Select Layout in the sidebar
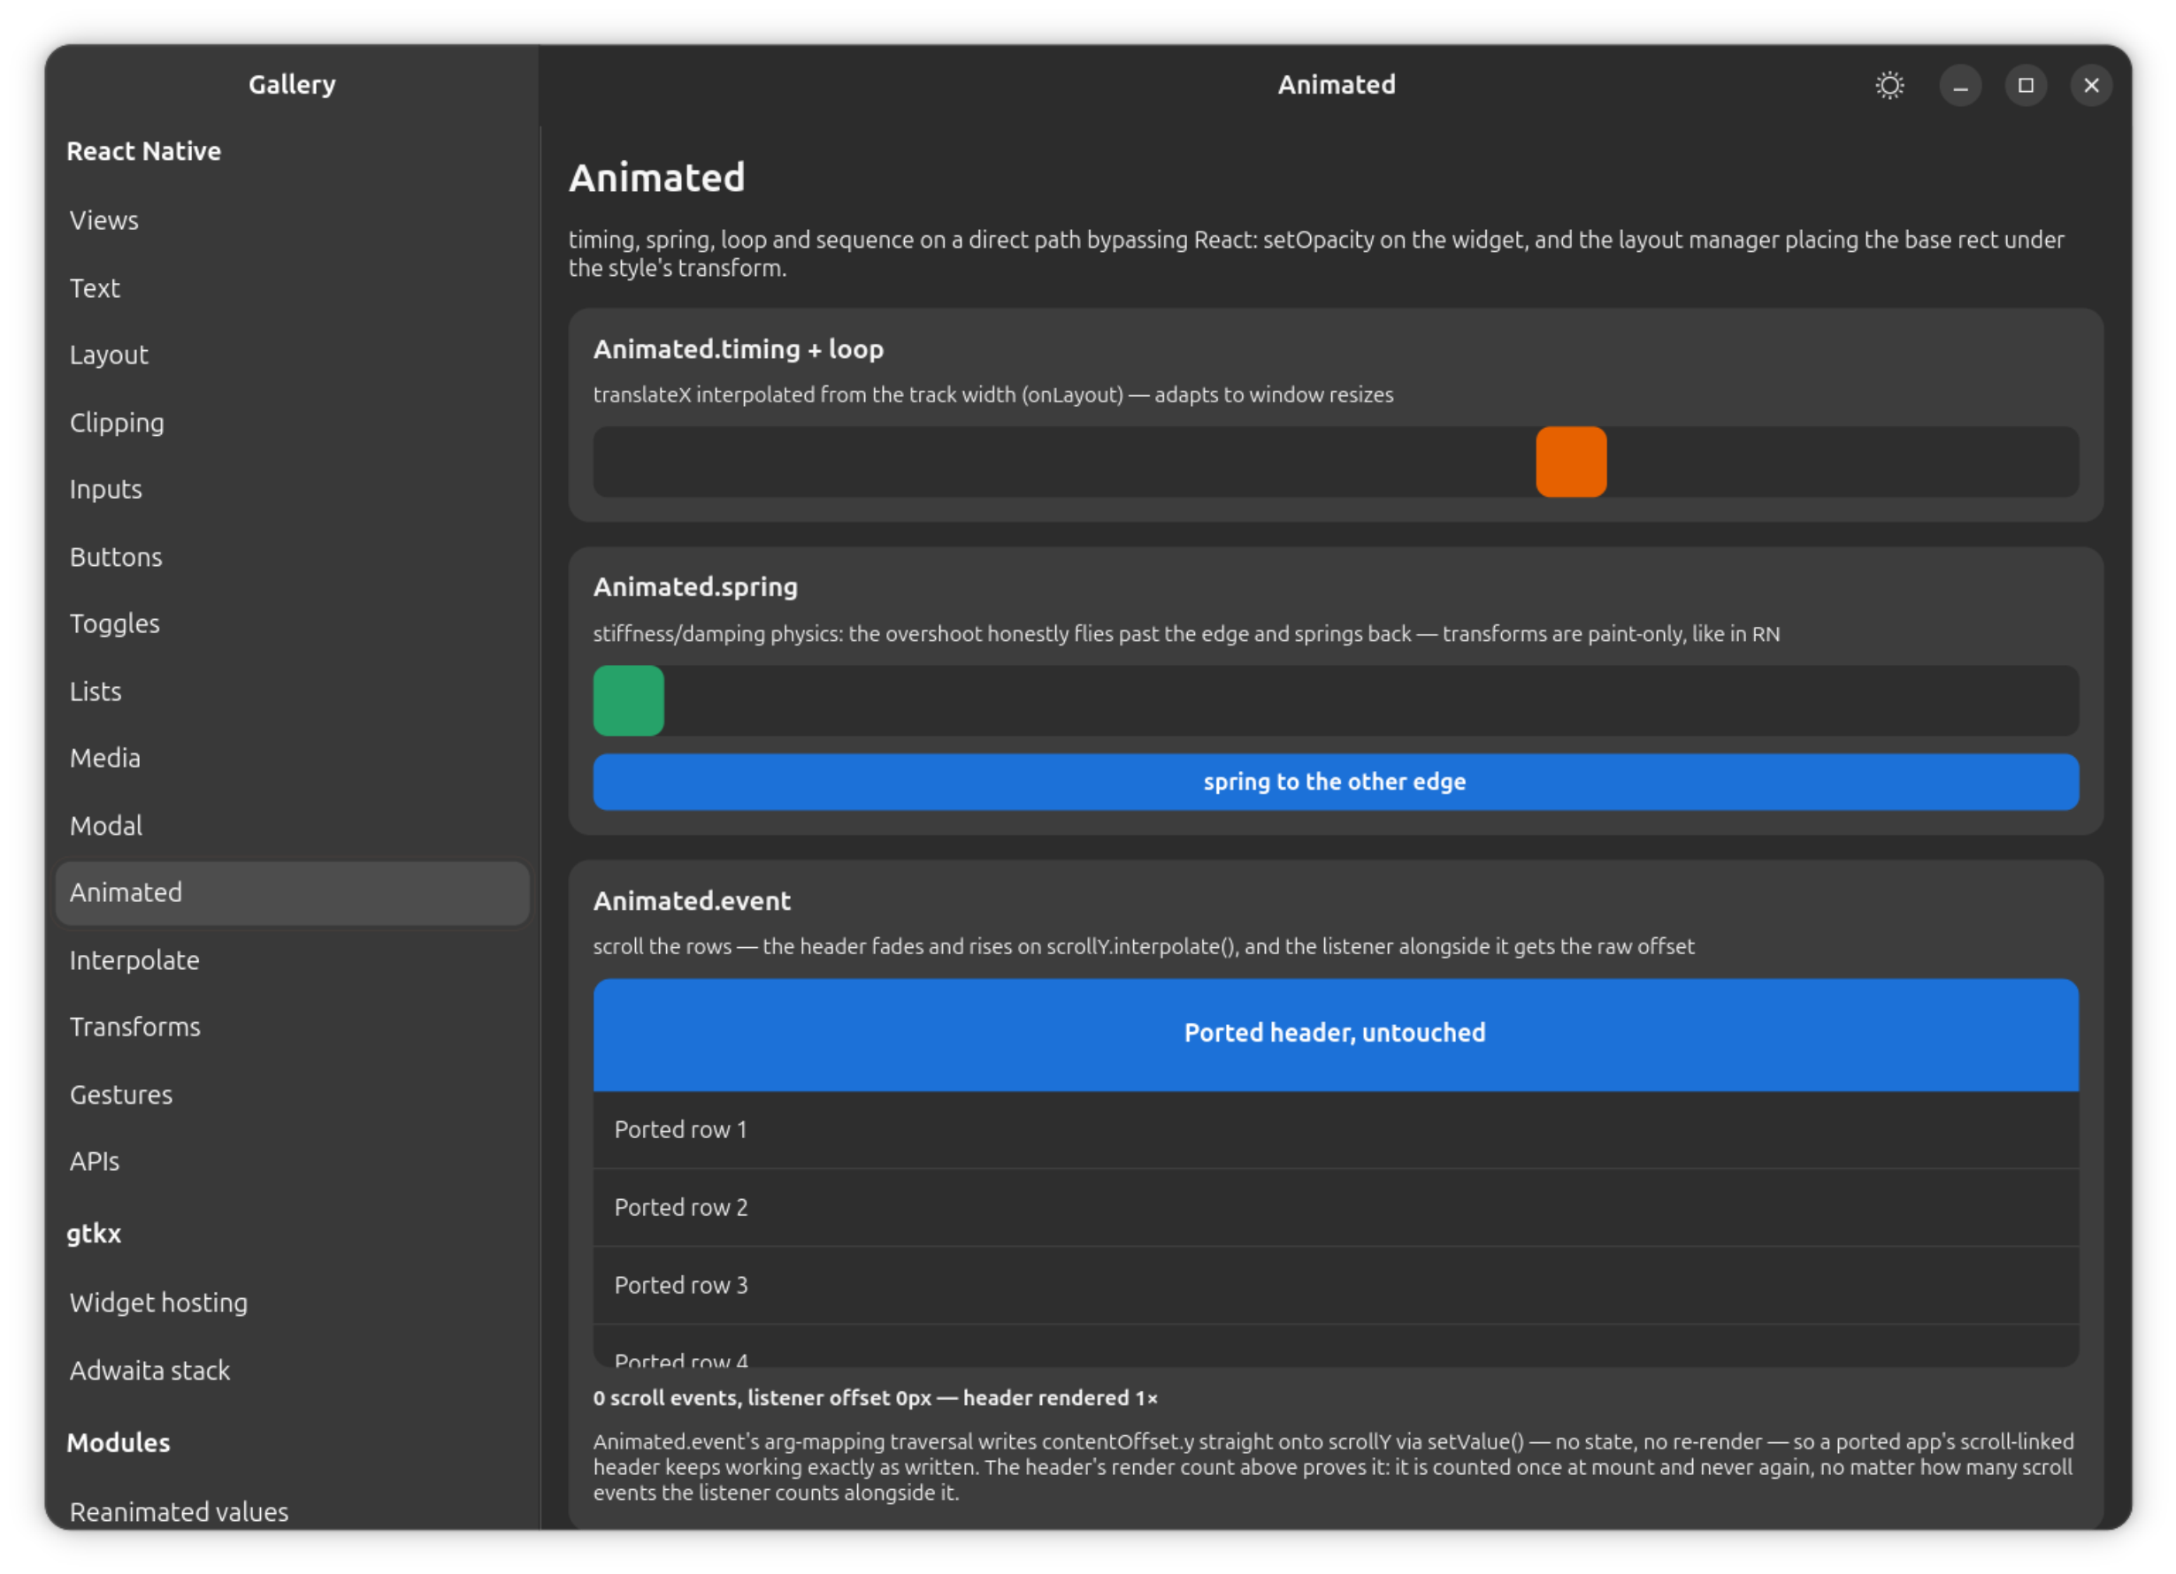The height and width of the screenshot is (1574, 2176). click(293, 355)
